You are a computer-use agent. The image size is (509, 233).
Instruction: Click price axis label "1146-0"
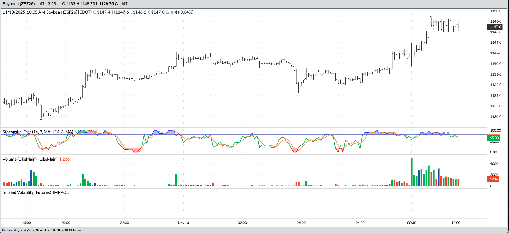point(496,32)
